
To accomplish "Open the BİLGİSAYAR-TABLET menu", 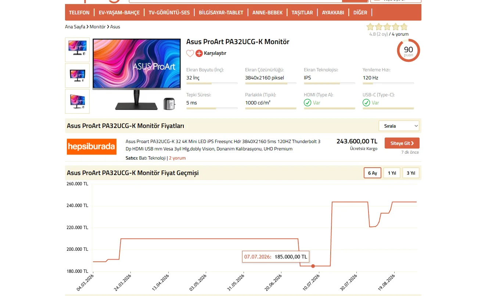I will pyautogui.click(x=221, y=13).
